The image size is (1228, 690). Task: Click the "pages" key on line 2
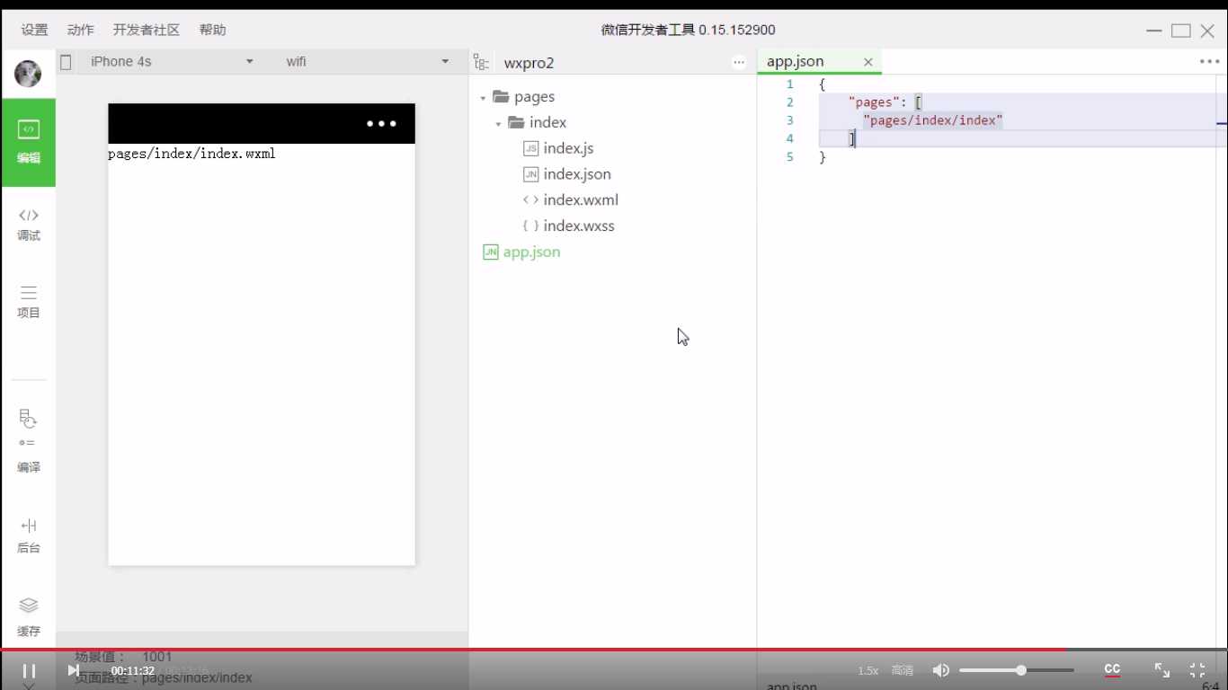pyautogui.click(x=873, y=102)
